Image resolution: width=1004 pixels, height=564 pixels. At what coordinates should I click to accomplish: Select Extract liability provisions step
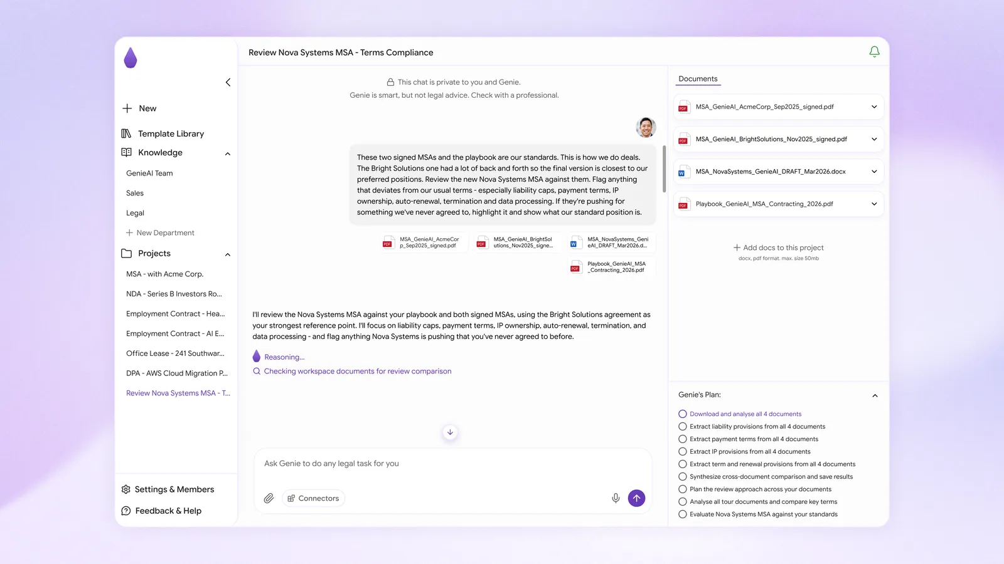tap(752, 427)
